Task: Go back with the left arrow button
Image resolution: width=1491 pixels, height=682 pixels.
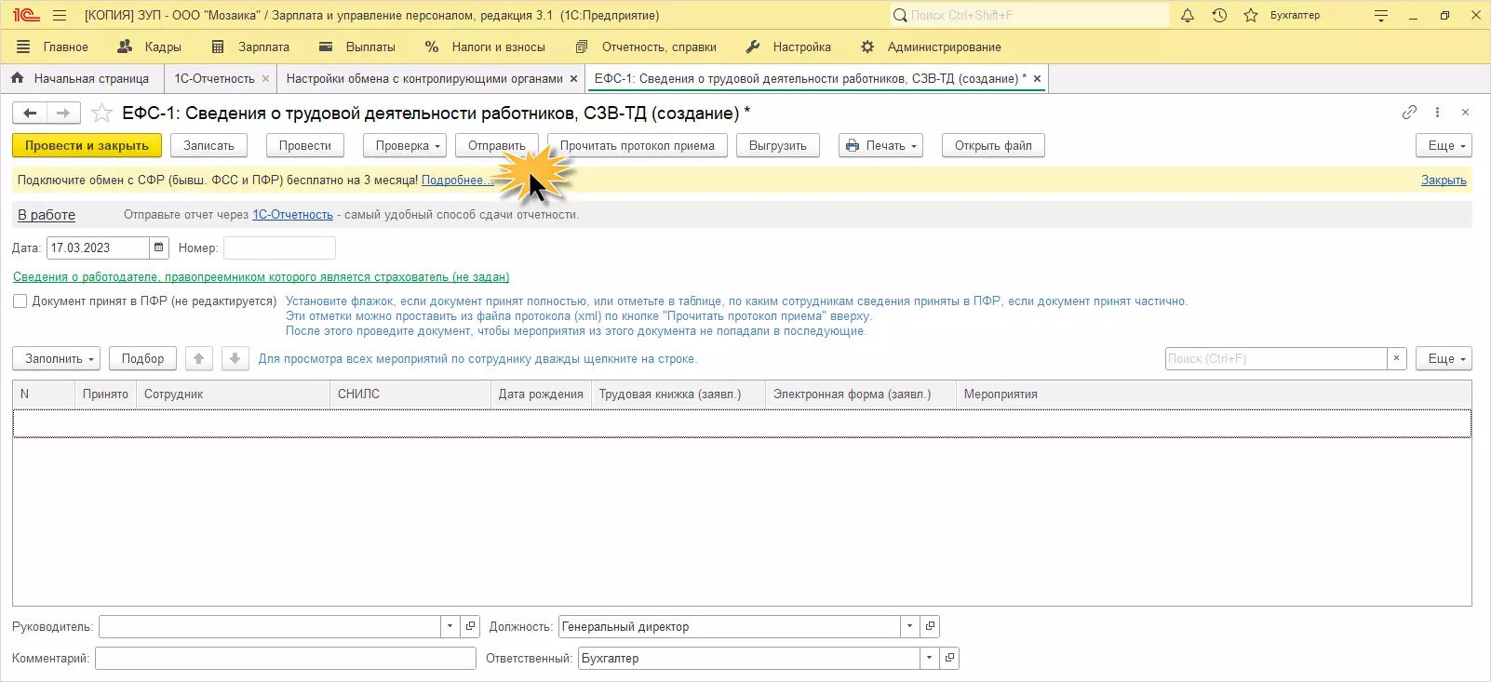Action: click(x=30, y=113)
